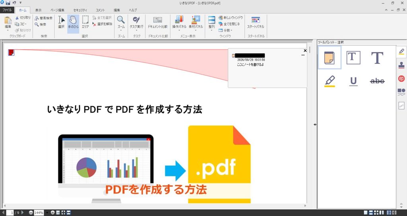Go to next page arrow in status bar
The width and height of the screenshot is (407, 216).
coord(23,213)
